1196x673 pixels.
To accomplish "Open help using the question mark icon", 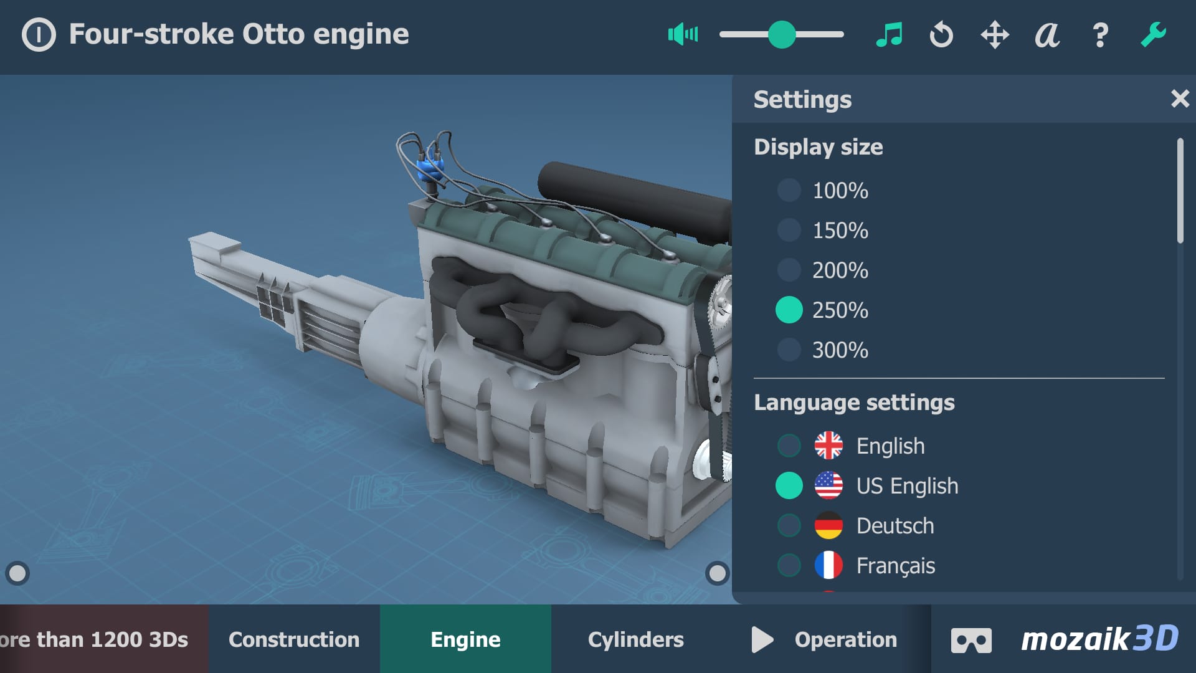I will click(1101, 35).
